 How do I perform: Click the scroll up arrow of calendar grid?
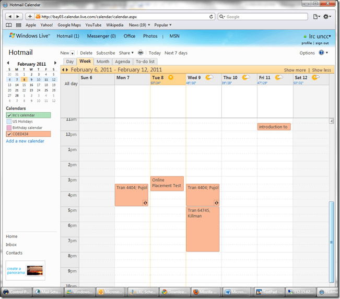tap(331, 121)
